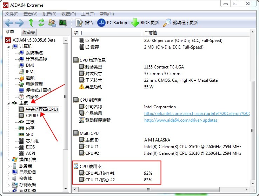Go up one level with green arrow
Viewport: 259px width, 196px height.
[31, 22]
